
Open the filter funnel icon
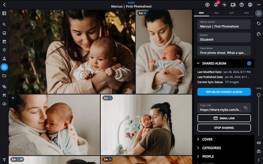(4, 160)
